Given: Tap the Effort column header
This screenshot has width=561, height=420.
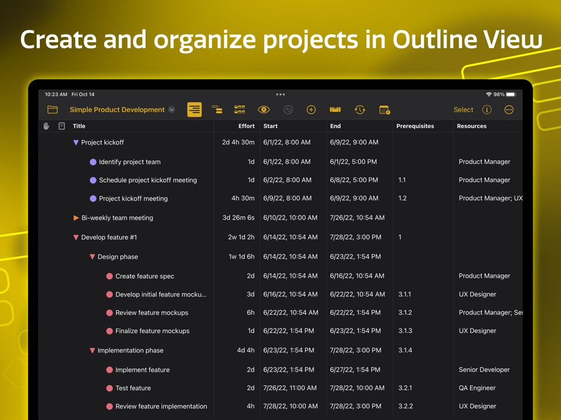Looking at the screenshot, I should tap(246, 126).
